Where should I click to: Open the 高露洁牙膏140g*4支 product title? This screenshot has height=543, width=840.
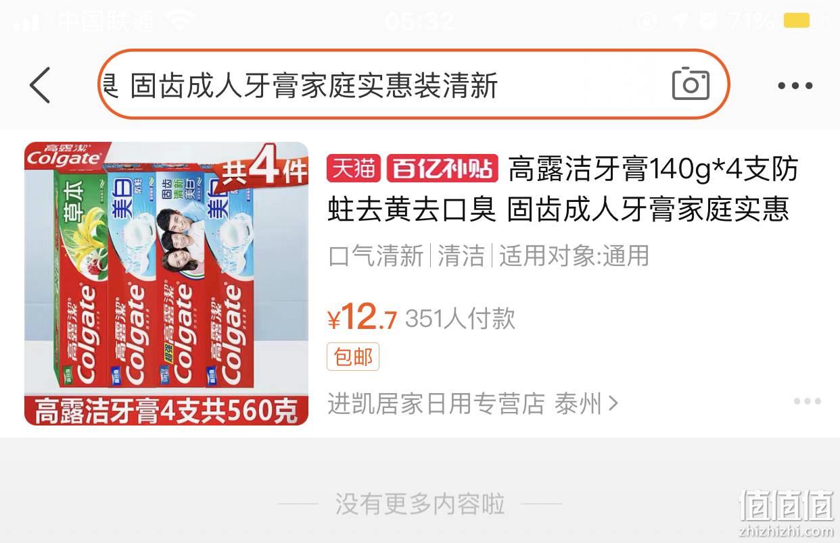click(563, 188)
